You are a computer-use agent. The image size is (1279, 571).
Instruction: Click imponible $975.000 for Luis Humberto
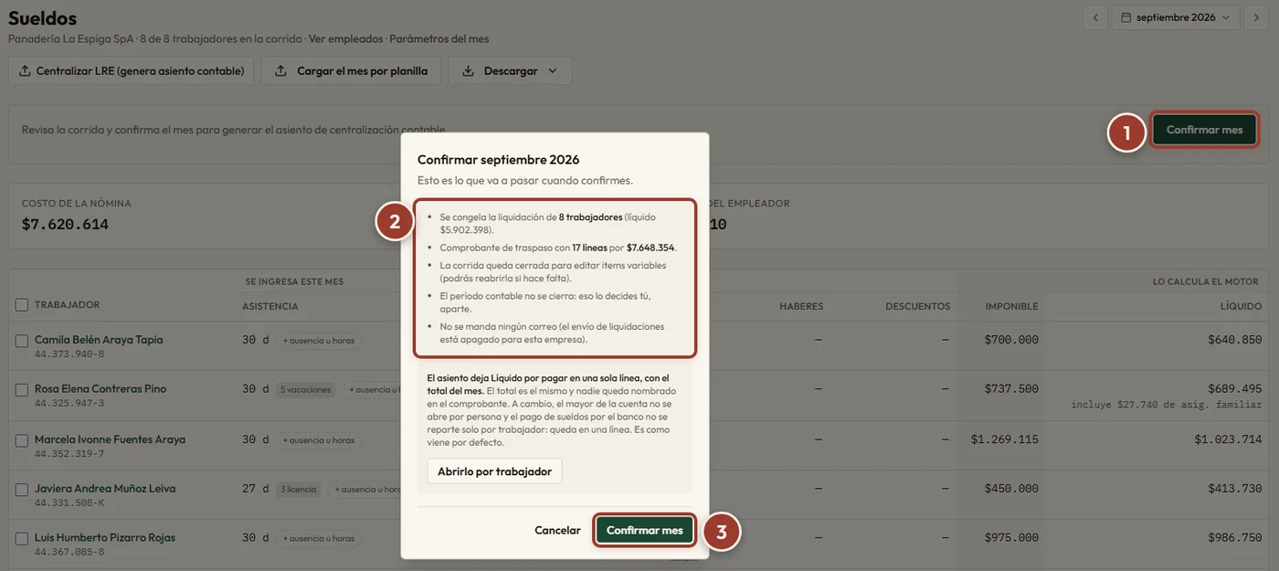[1011, 538]
